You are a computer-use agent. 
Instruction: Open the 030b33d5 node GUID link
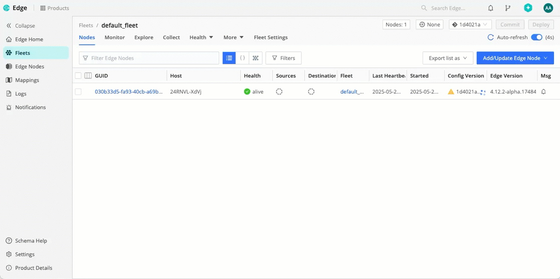[128, 92]
